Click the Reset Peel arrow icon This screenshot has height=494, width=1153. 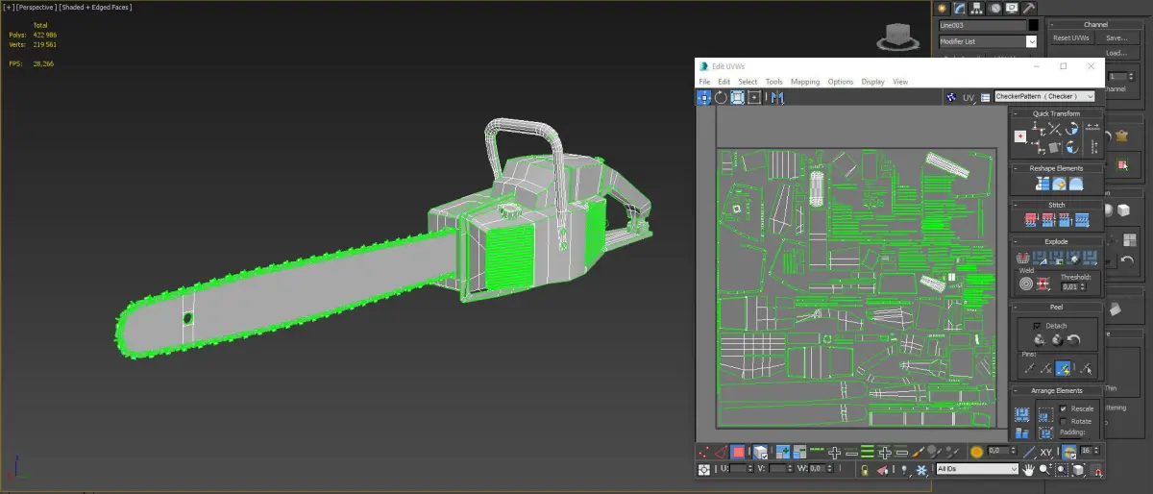pos(1073,339)
